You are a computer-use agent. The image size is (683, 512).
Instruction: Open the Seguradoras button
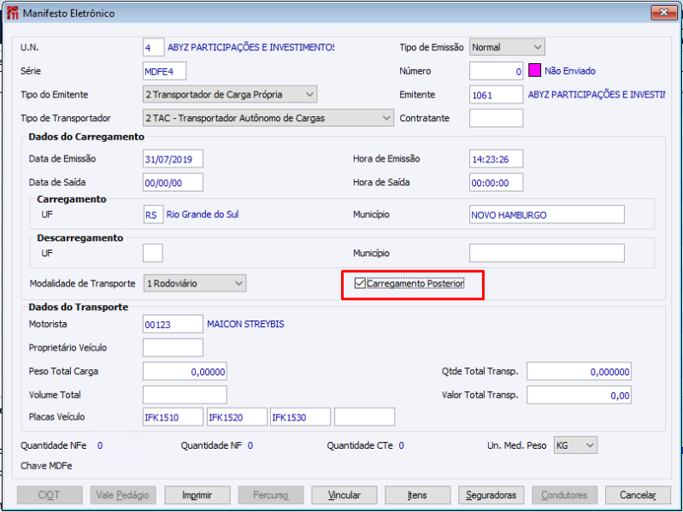tap(491, 495)
